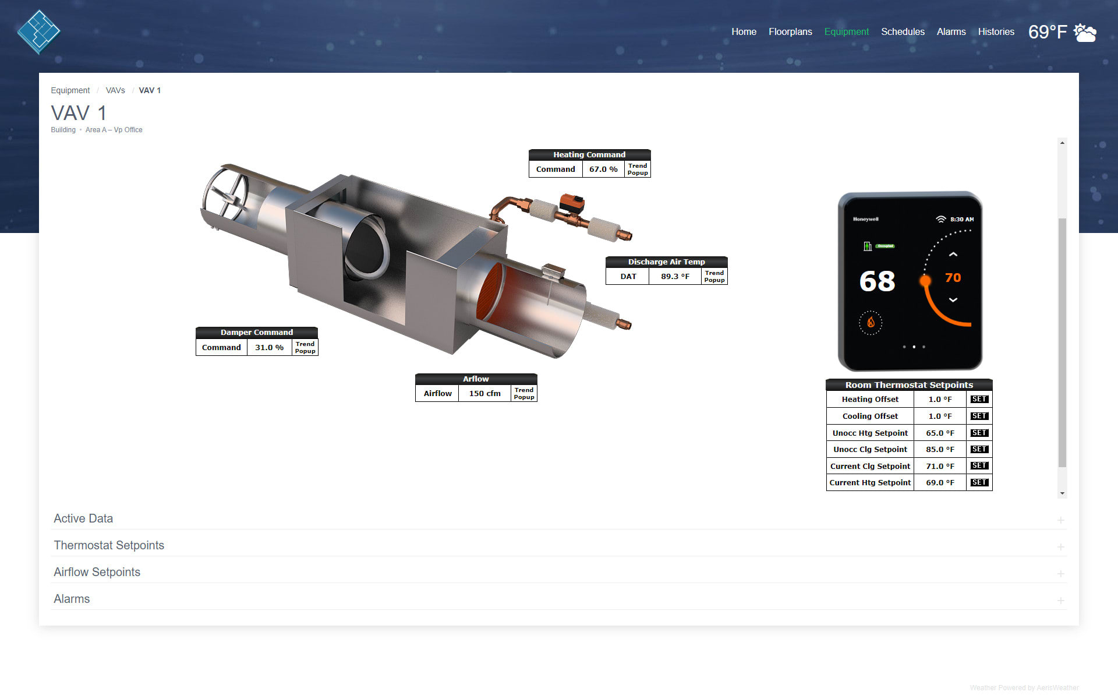Image resolution: width=1118 pixels, height=699 pixels.
Task: Click scrollbar up arrow of graphic panel
Action: point(1062,143)
